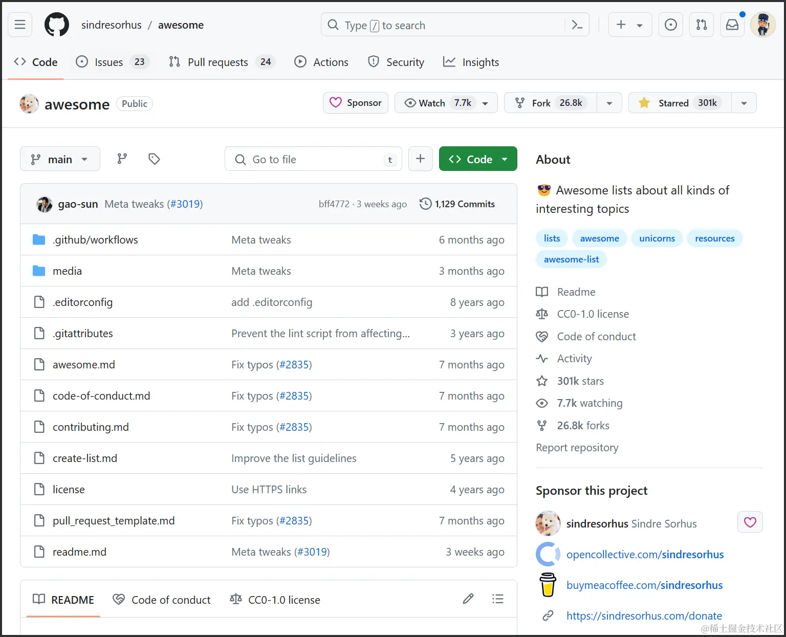Open opencollective.com/sindresorhus link

point(645,555)
